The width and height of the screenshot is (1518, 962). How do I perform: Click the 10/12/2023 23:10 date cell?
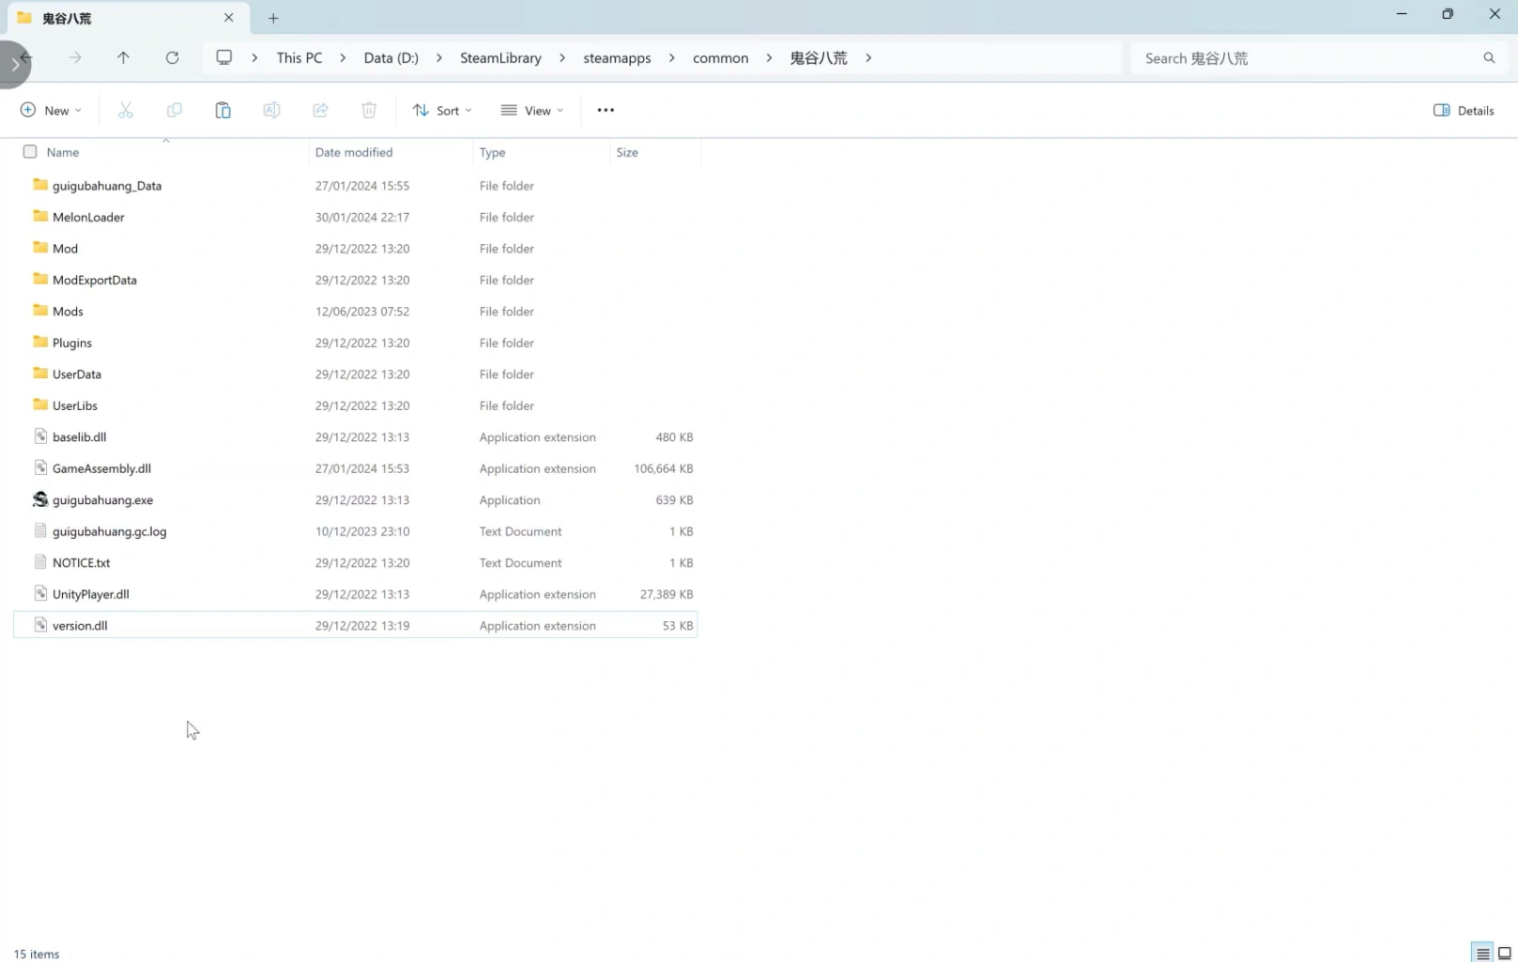(x=362, y=531)
